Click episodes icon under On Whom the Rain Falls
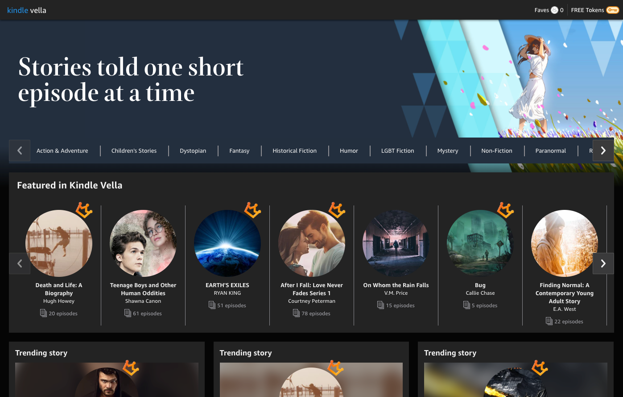This screenshot has height=397, width=623. click(x=380, y=305)
